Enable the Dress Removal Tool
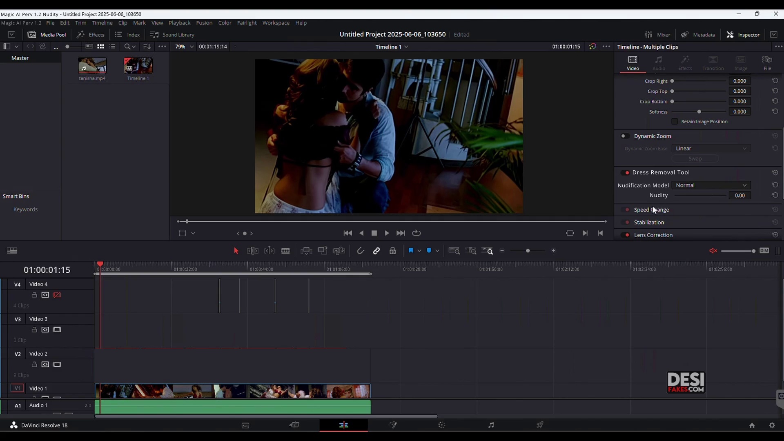Image resolution: width=784 pixels, height=441 pixels. 626,173
